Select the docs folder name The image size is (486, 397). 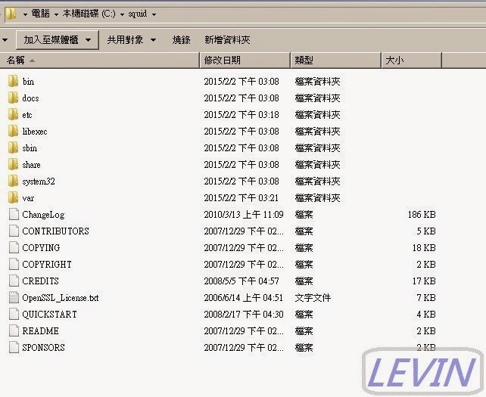point(31,98)
